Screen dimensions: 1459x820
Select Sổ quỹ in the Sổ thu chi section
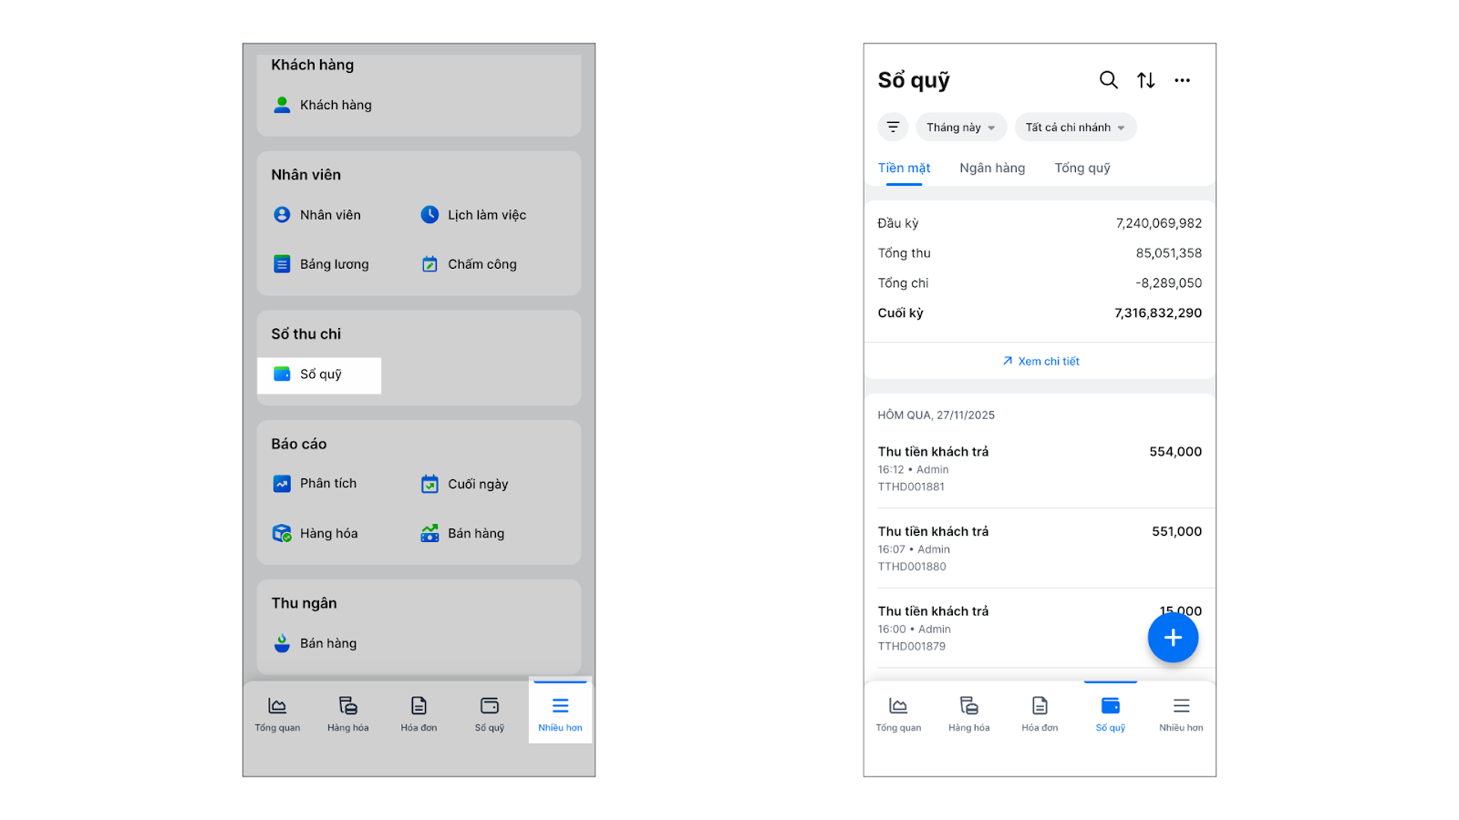click(319, 374)
